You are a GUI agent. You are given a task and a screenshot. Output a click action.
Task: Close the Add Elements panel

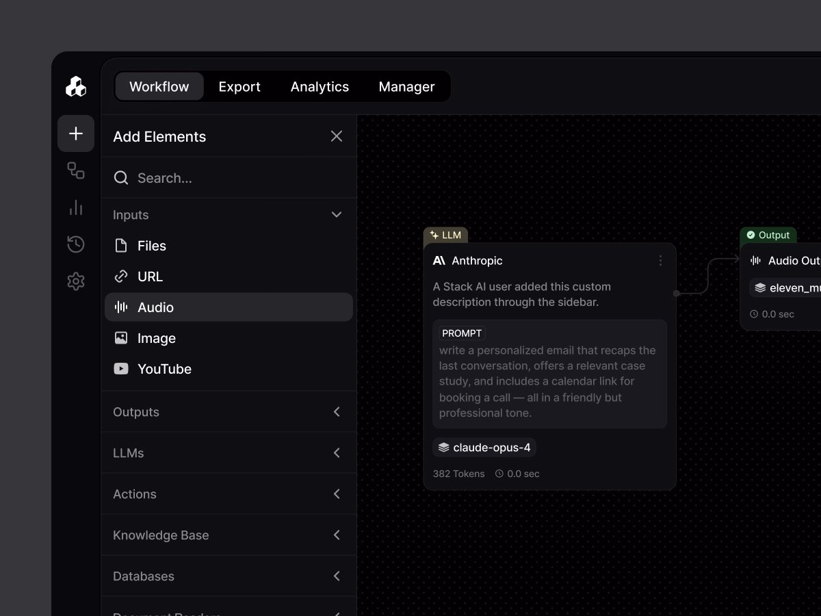(337, 136)
